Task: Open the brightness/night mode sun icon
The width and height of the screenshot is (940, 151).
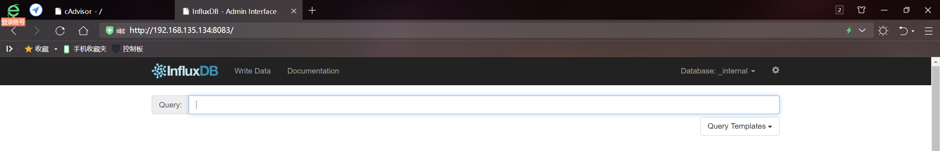Action: [x=883, y=31]
